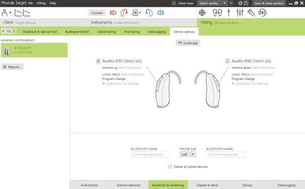The height and width of the screenshot is (189, 305).
Task: Play the selected media
Action: [x=232, y=3]
